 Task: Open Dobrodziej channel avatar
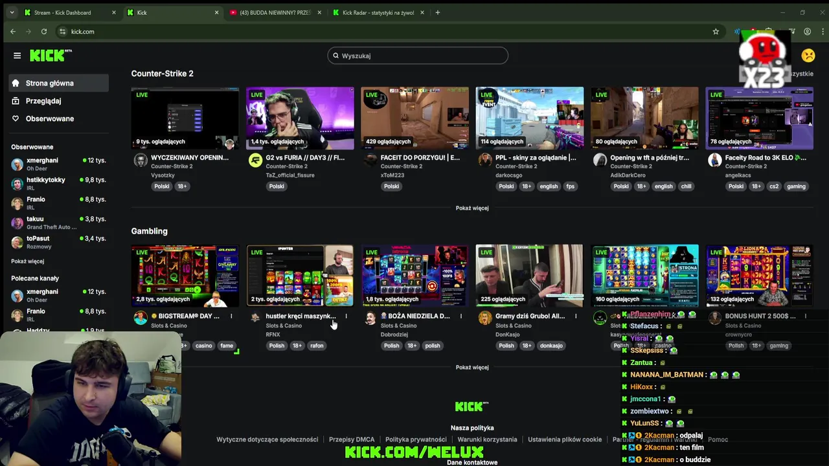coord(370,318)
